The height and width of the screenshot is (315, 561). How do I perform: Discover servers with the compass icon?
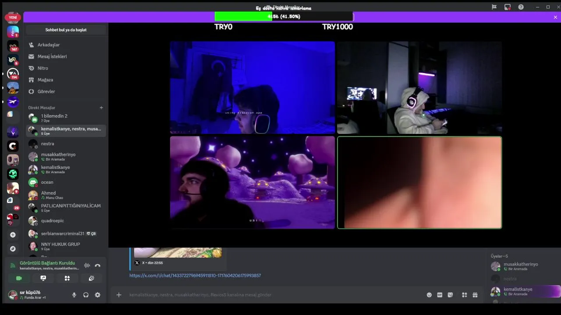point(13,248)
